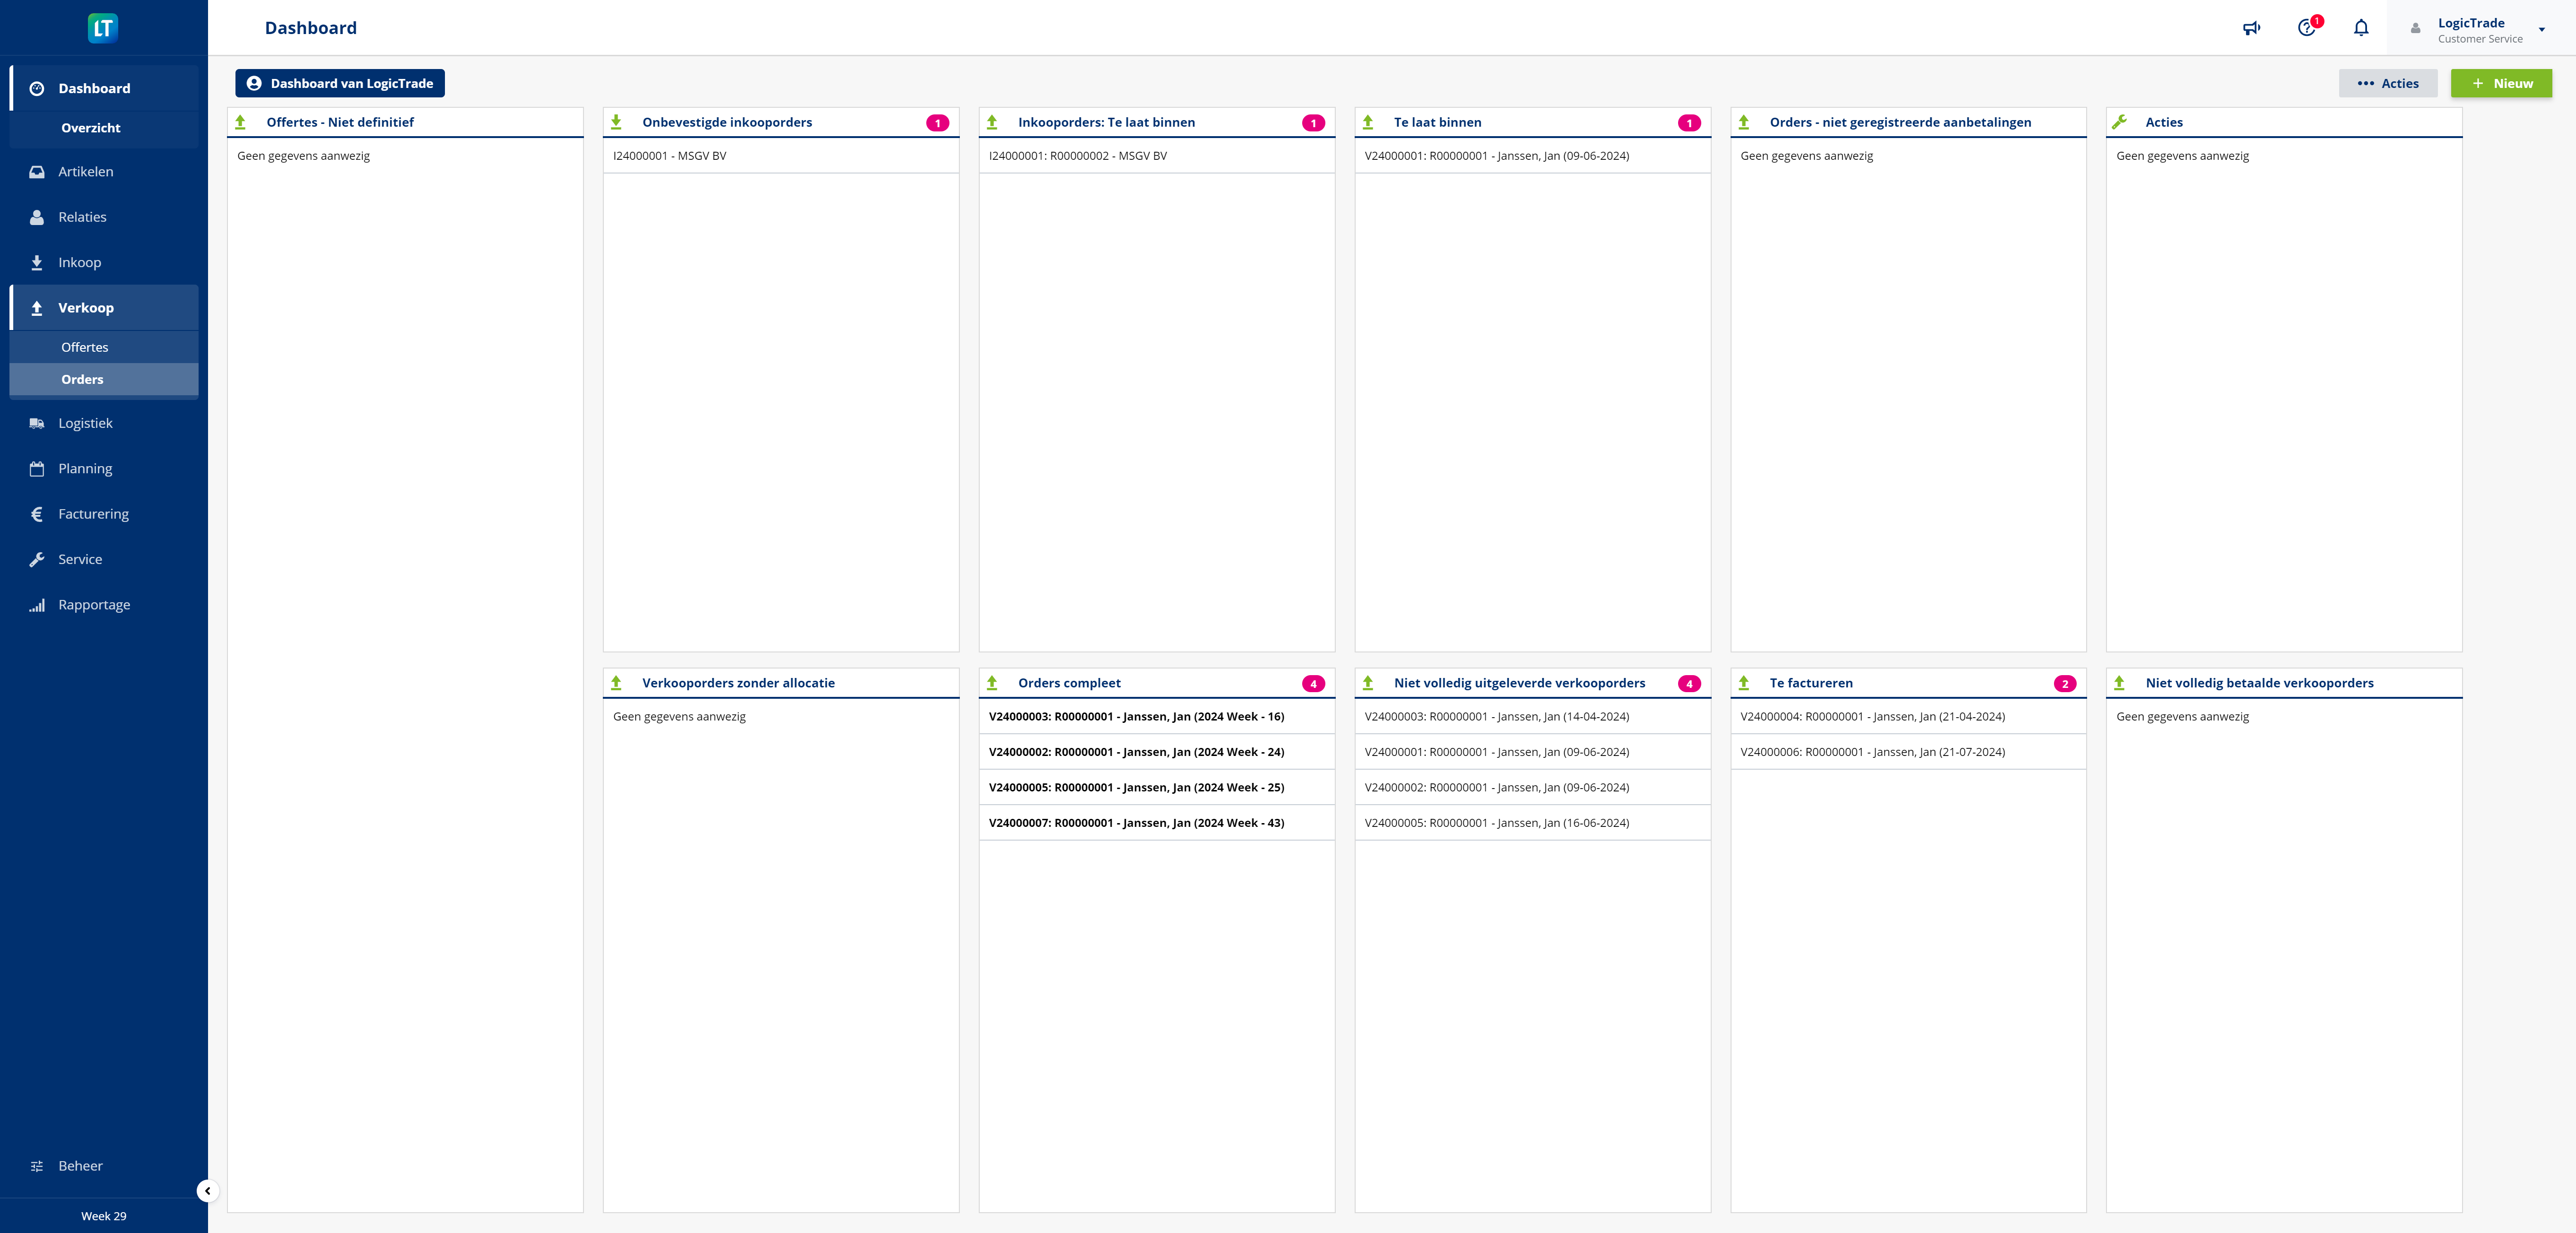Click the Onbevestigde inkooporders widget icon

coord(616,122)
